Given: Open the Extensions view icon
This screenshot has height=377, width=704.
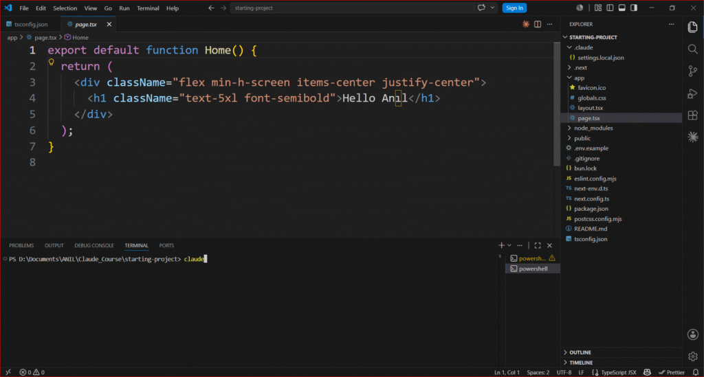Looking at the screenshot, I should pos(693,115).
